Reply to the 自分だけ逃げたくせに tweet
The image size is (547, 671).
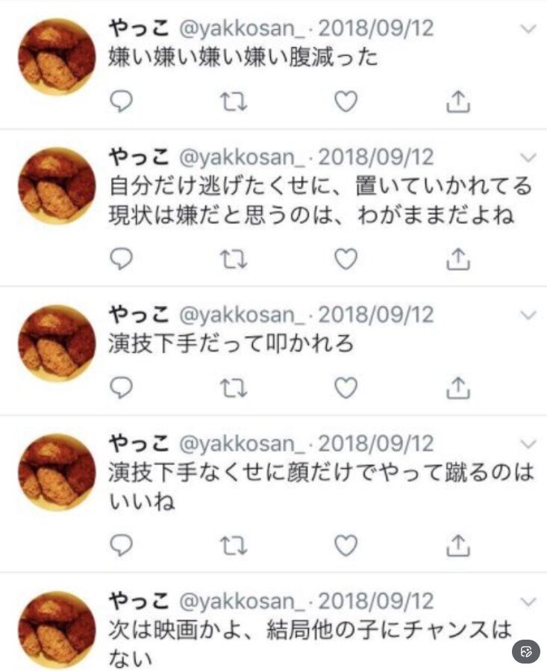coord(121,259)
